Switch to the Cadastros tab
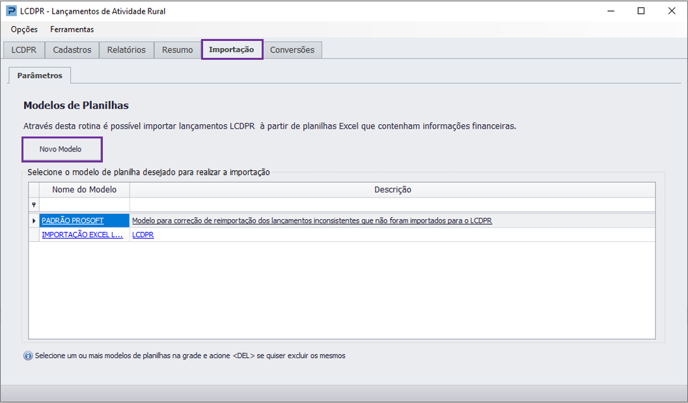This screenshot has height=403, width=688. [72, 50]
